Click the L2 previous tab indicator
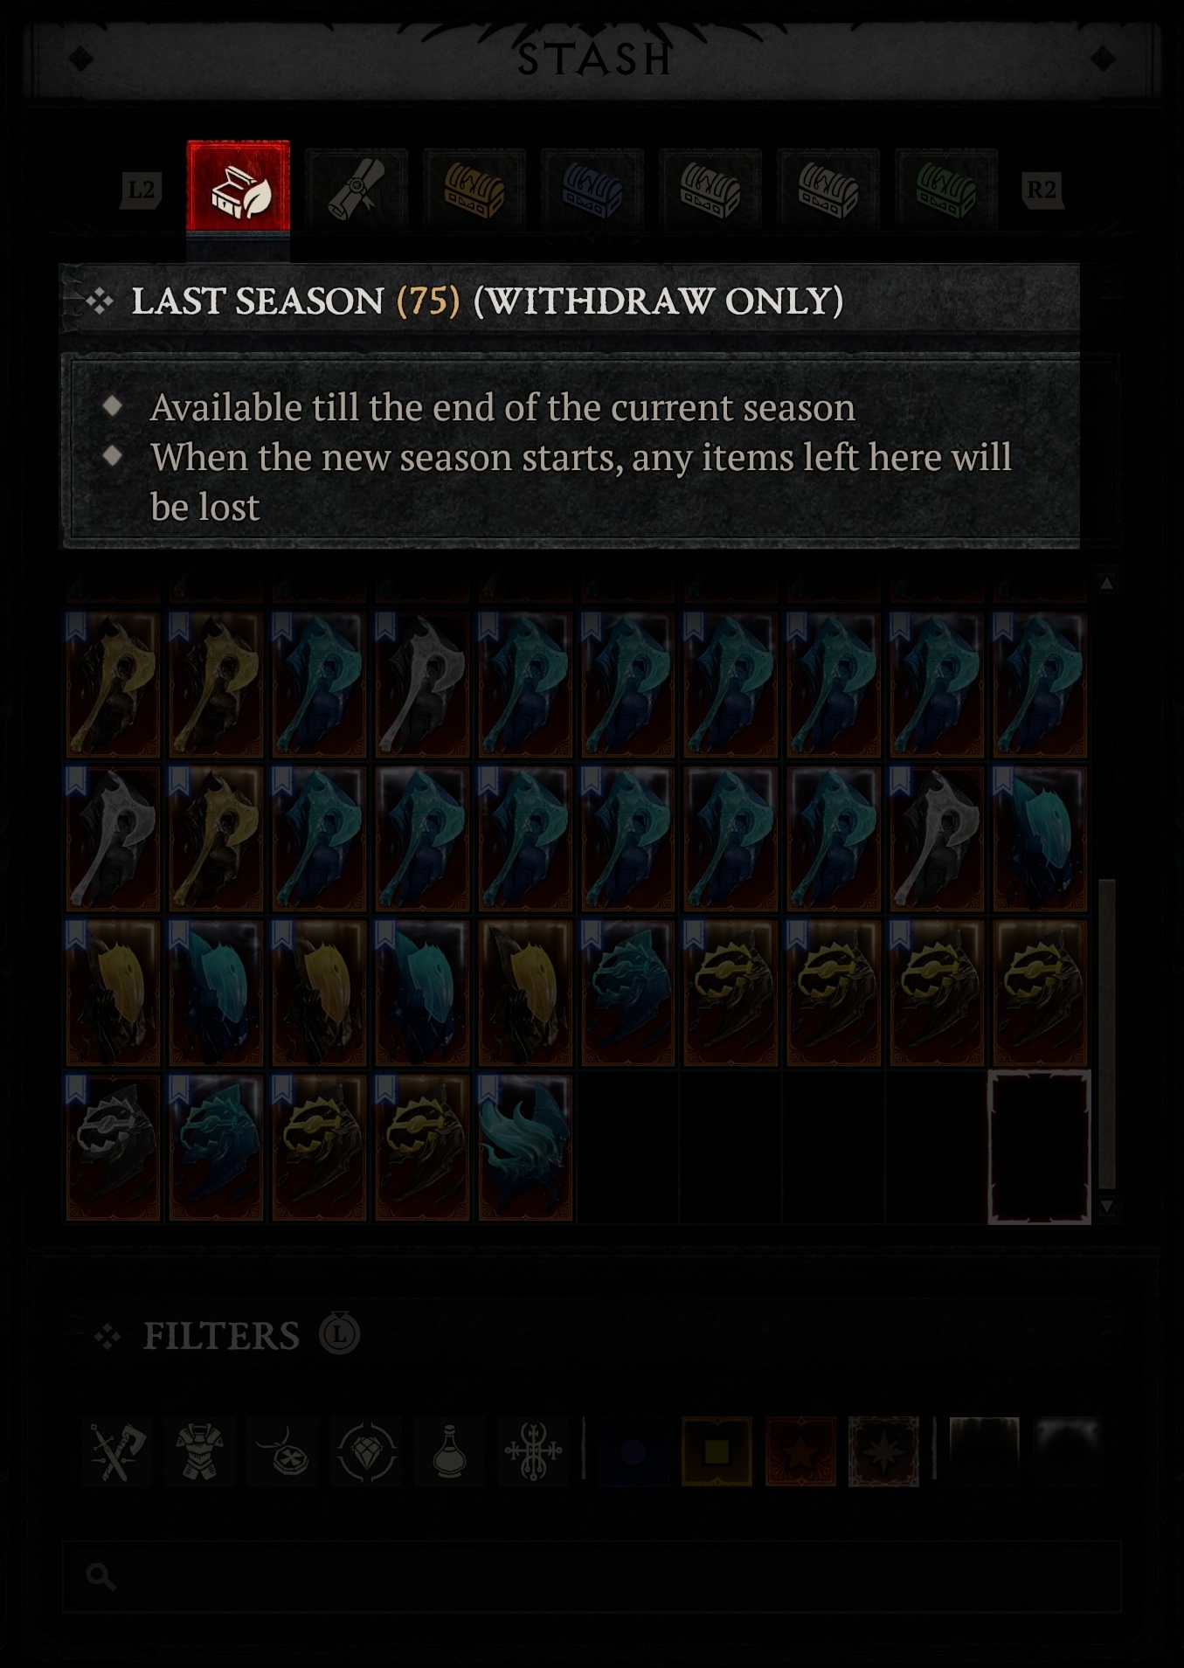This screenshot has height=1668, width=1184. 141,190
